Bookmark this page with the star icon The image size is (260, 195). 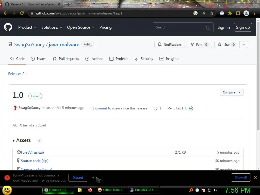tap(212, 13)
